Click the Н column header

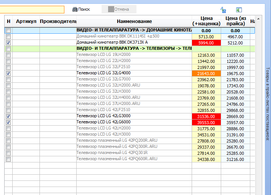[8, 21]
